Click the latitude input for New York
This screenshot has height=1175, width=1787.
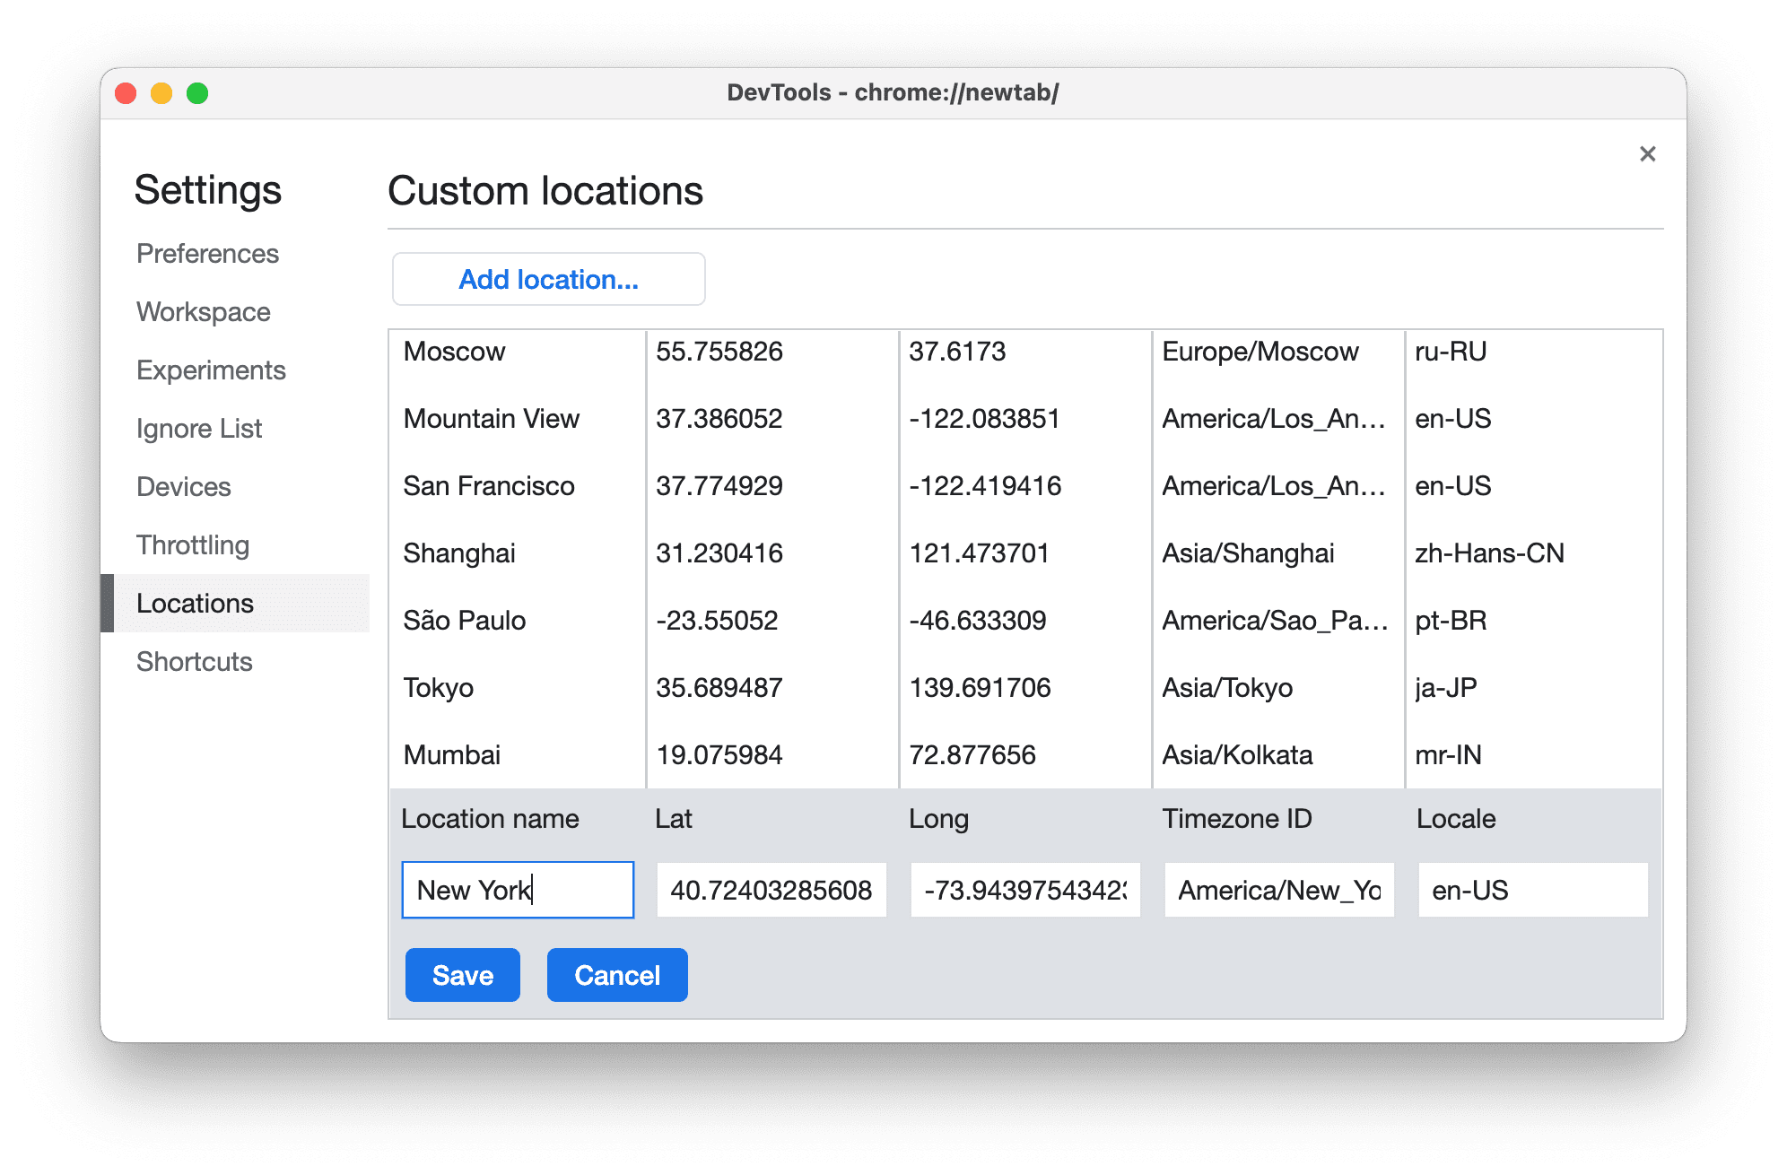[x=766, y=892]
